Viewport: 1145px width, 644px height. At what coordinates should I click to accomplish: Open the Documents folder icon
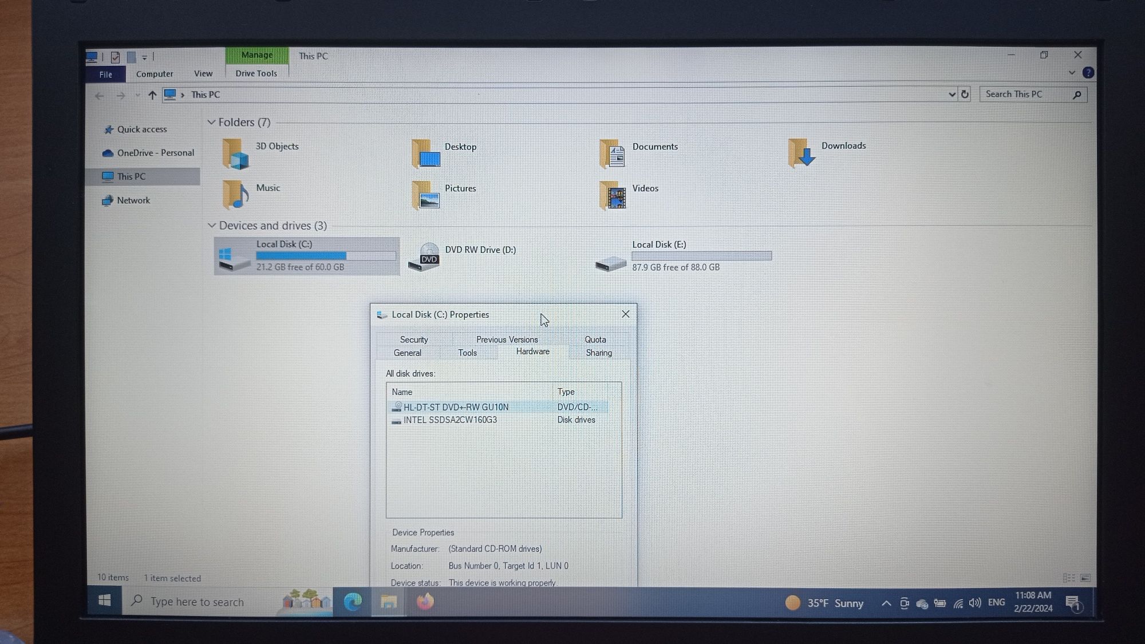[613, 154]
